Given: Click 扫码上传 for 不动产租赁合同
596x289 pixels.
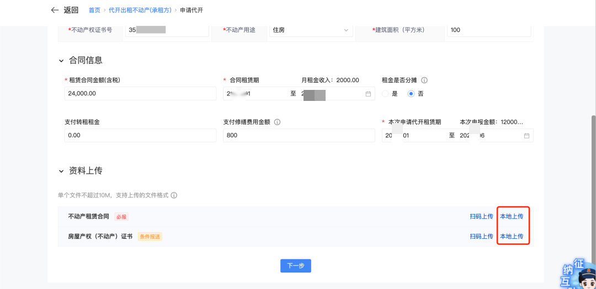Looking at the screenshot, I should [481, 216].
